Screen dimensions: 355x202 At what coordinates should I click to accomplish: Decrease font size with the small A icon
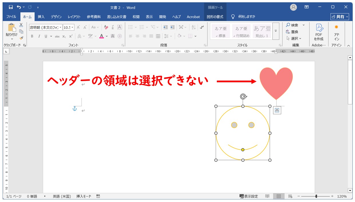(85, 27)
